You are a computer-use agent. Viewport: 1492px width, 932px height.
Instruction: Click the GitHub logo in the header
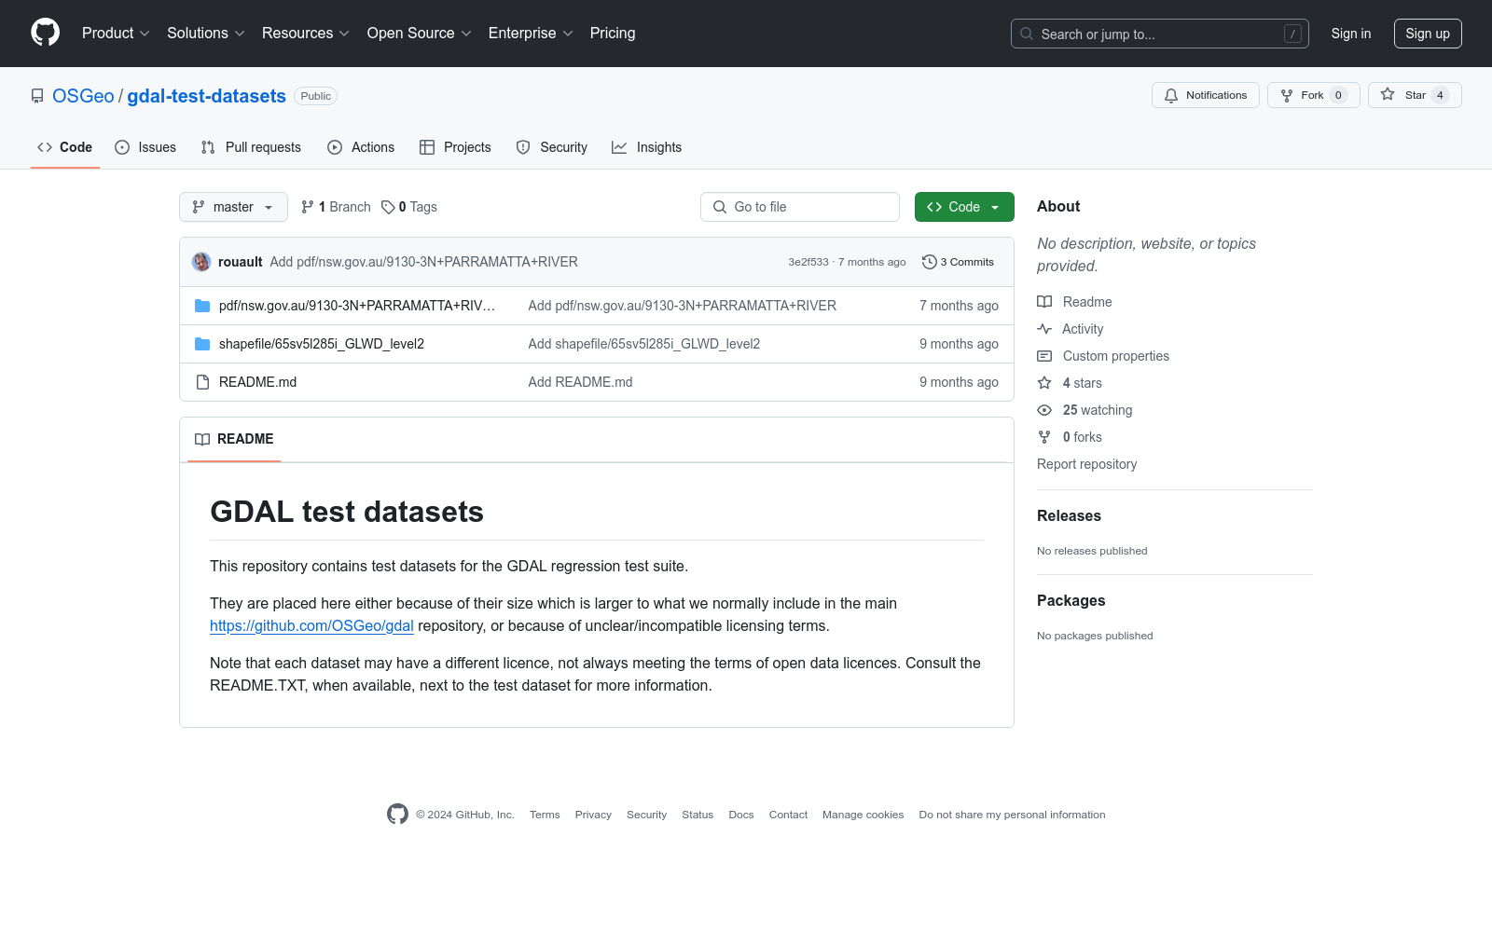coord(45,33)
